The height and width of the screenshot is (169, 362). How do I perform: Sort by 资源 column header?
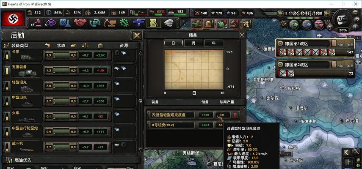point(124,46)
